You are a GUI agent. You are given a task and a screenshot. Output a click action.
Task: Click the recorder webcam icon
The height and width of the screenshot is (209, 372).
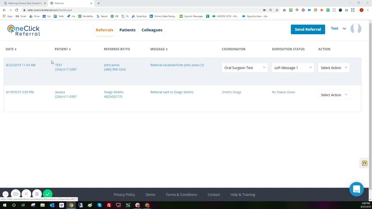coord(16,194)
